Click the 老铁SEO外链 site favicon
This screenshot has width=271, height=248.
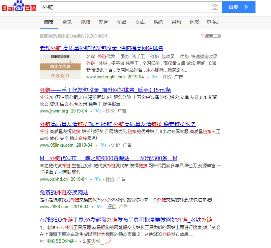click(42, 241)
